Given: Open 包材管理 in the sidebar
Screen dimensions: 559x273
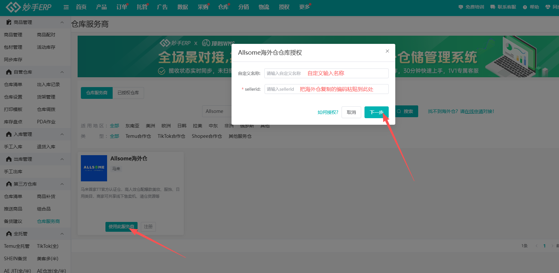Looking at the screenshot, I should coord(13,47).
